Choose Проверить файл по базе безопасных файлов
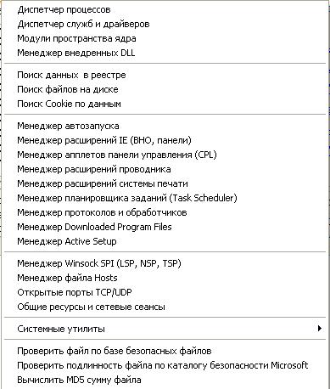Screen dimensions: 330x389 [165, 352]
